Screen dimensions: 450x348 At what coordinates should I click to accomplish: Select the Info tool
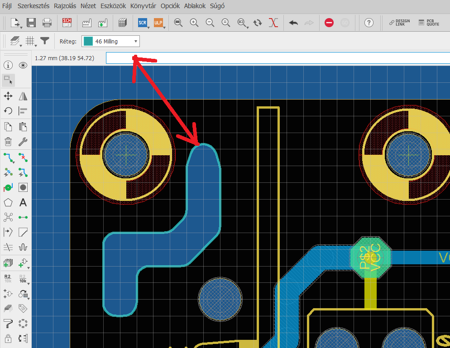click(x=8, y=65)
